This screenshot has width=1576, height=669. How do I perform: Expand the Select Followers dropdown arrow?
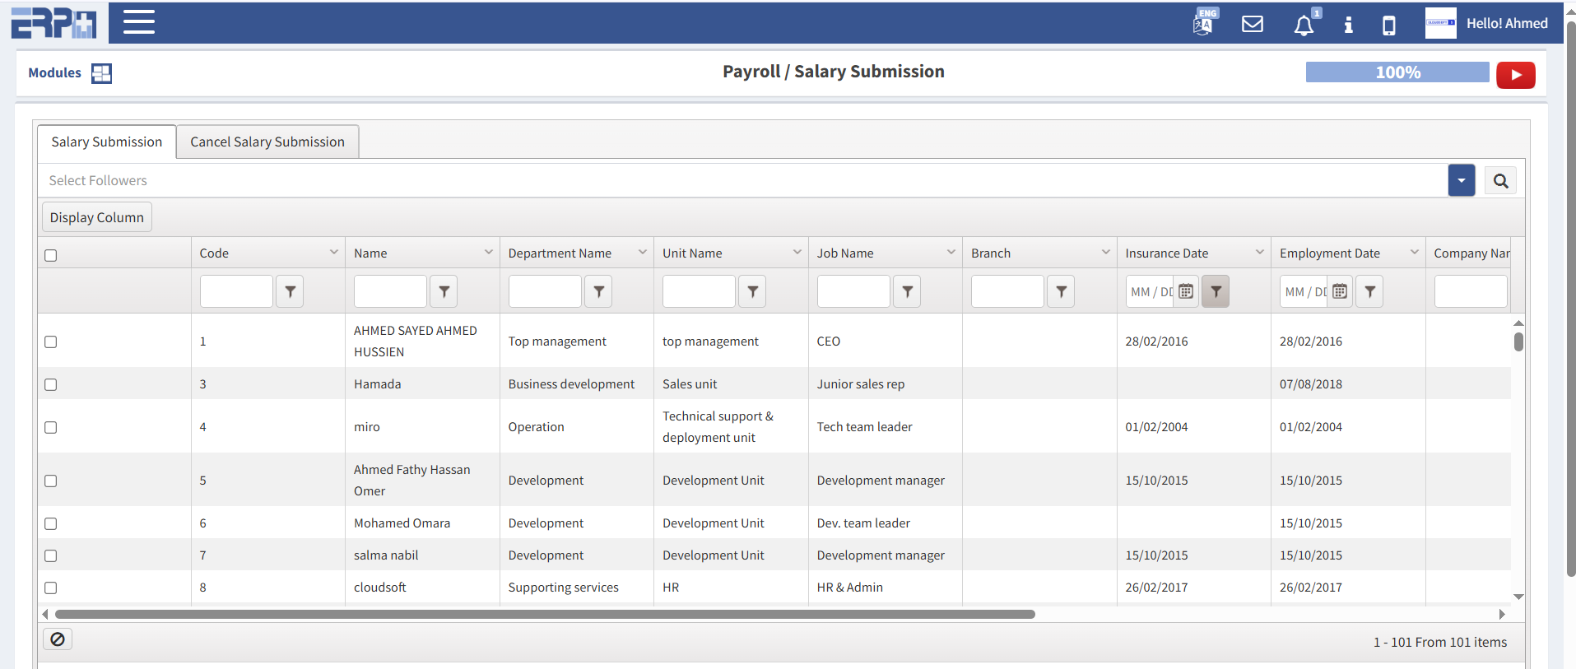coord(1461,180)
